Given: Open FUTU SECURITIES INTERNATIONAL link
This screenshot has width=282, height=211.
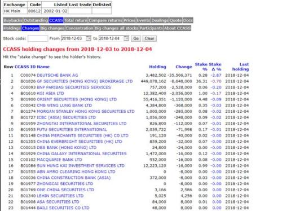Looking at the screenshot, I should pyautogui.click(x=72, y=129).
